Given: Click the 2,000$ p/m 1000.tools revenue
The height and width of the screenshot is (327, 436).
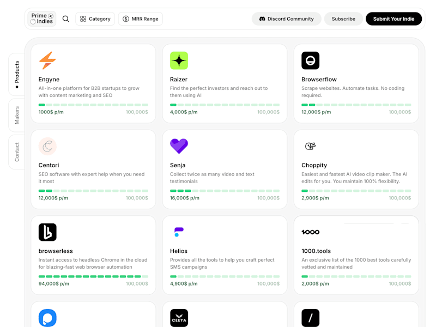Looking at the screenshot, I should coord(315,283).
